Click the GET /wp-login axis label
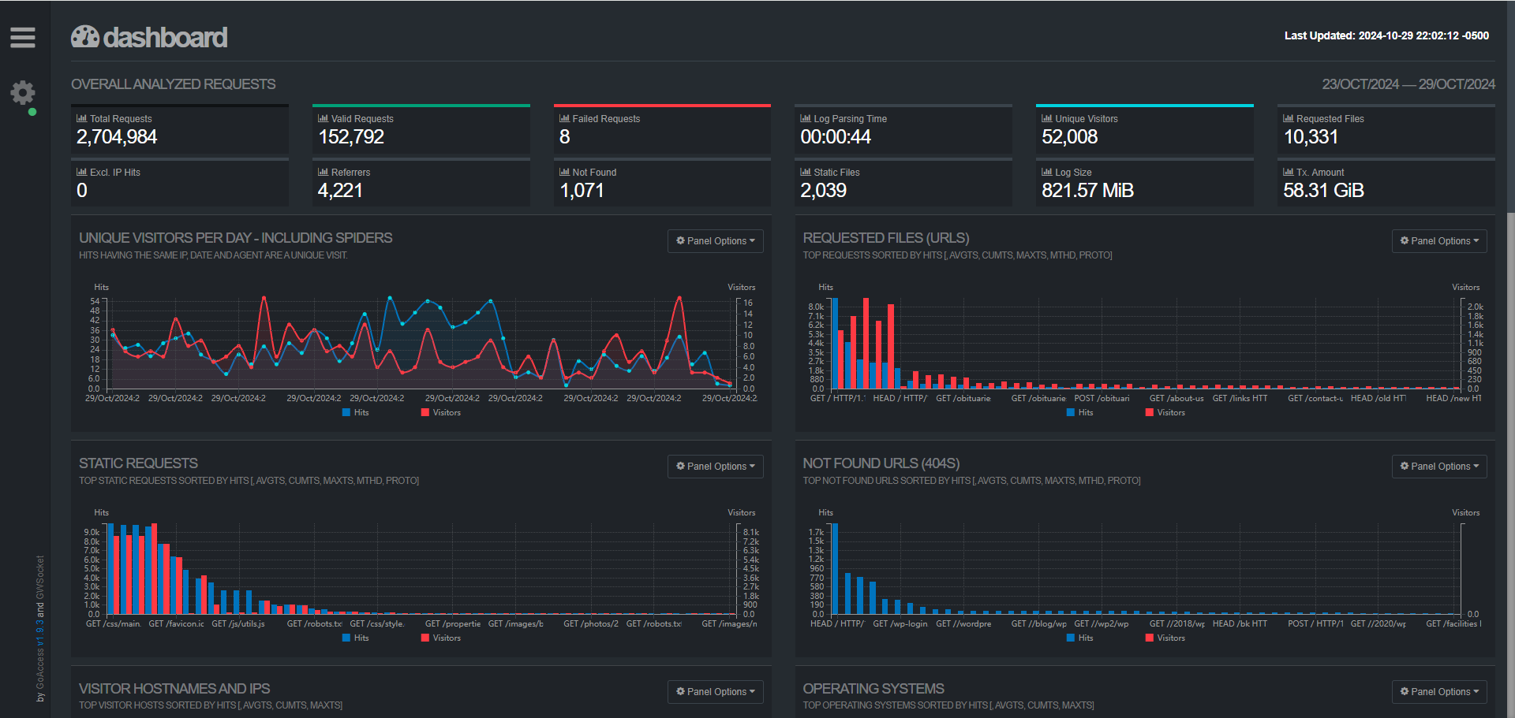Image resolution: width=1515 pixels, height=718 pixels. 900,623
